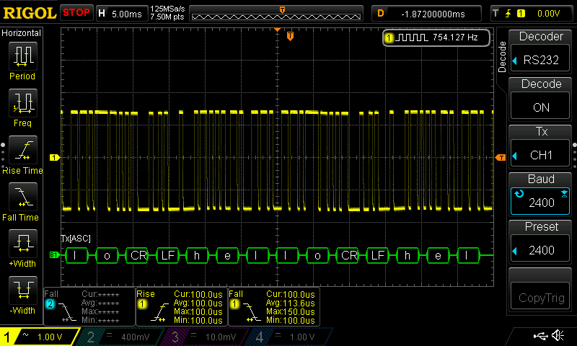Click the CopyTrig menu button
This screenshot has height=346, width=577.
(540, 297)
